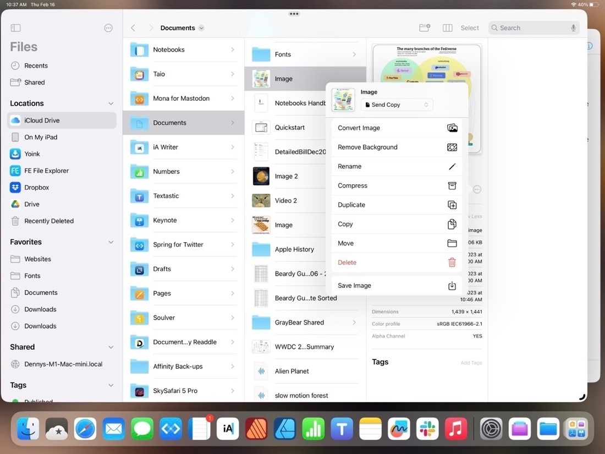
Task: Tap the Save Image share icon
Action: [x=452, y=285]
